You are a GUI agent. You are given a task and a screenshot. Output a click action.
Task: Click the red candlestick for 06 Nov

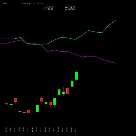(16, 100)
